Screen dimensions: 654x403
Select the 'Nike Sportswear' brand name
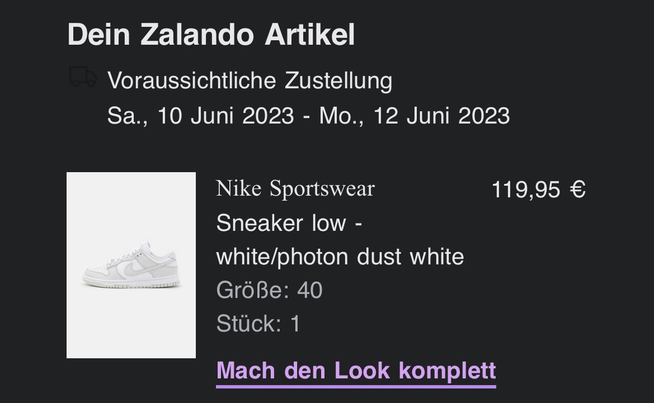pos(295,188)
